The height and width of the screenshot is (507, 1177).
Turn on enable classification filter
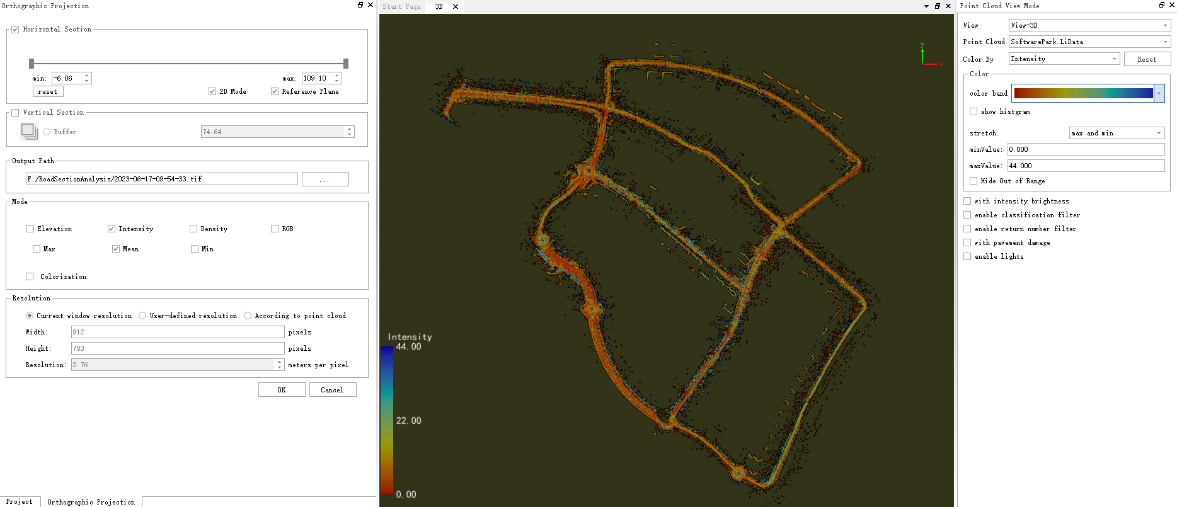[967, 215]
